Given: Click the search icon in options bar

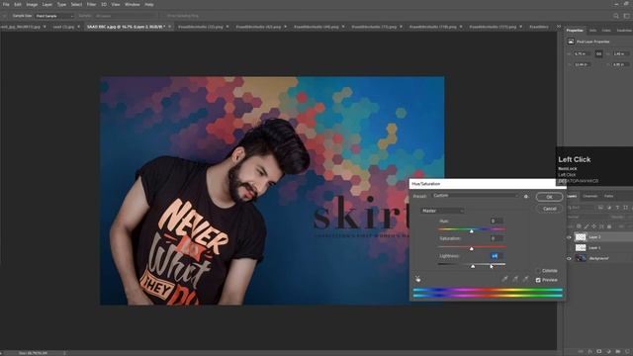Looking at the screenshot, I should 615,16.
